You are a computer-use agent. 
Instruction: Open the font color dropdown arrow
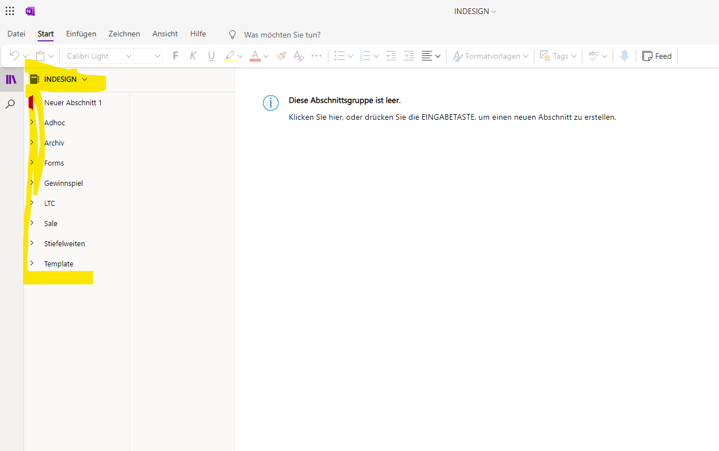266,56
